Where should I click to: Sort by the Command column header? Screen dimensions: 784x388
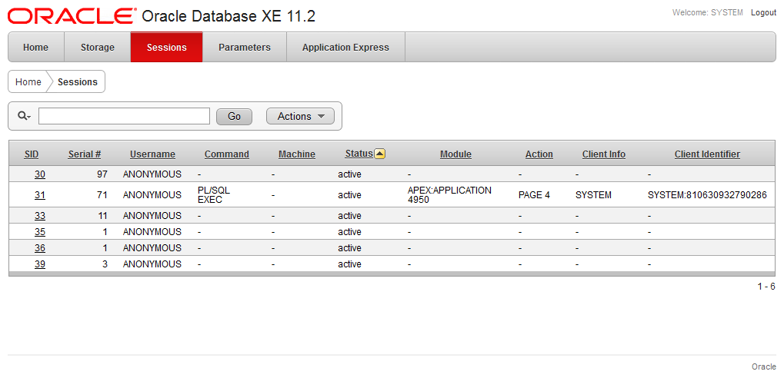[226, 154]
